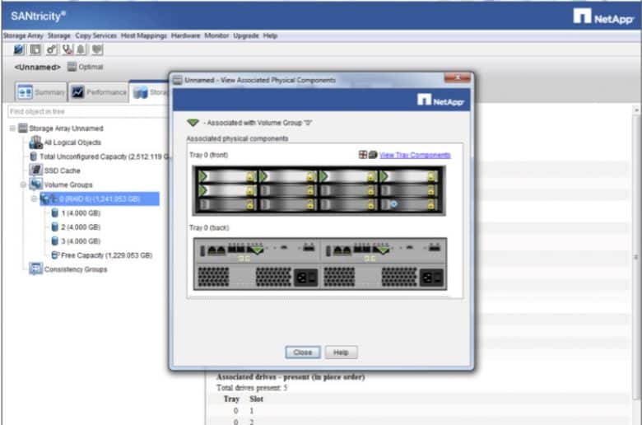Open the Host Mappings menu
Screen dimensions: 642x425
coord(144,35)
